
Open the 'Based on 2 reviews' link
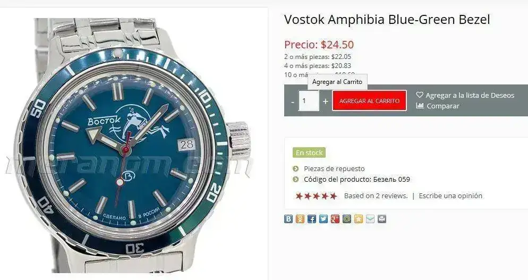tap(376, 196)
